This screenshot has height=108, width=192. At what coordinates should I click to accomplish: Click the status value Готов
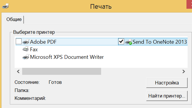pyautogui.click(x=55, y=82)
